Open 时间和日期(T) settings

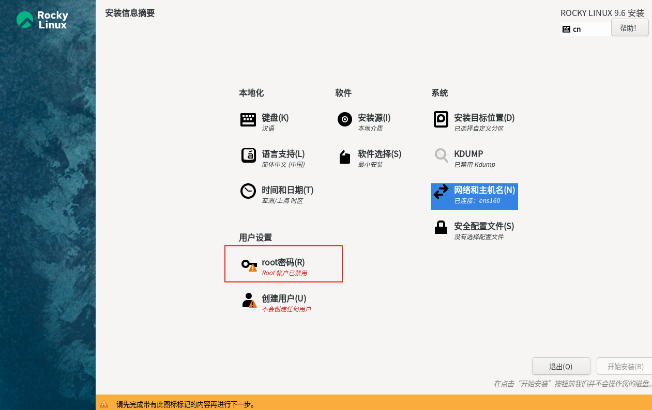pyautogui.click(x=287, y=190)
